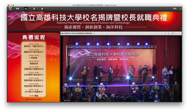
Task: Toggle the green speaker audio button
Action: (x=26, y=9)
